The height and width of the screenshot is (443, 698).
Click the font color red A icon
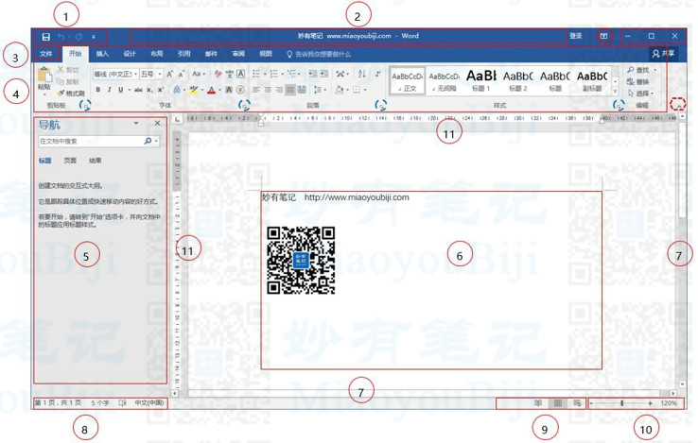[212, 91]
